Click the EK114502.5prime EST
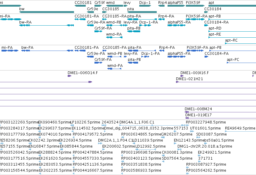The height and width of the screenshot is (175, 256). click(73, 131)
